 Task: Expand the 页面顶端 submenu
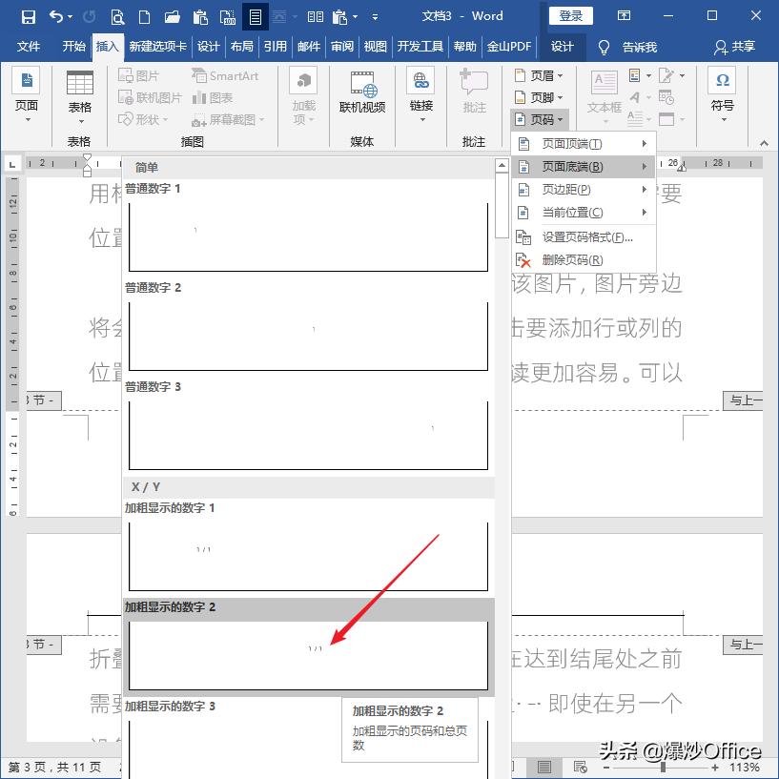[570, 143]
